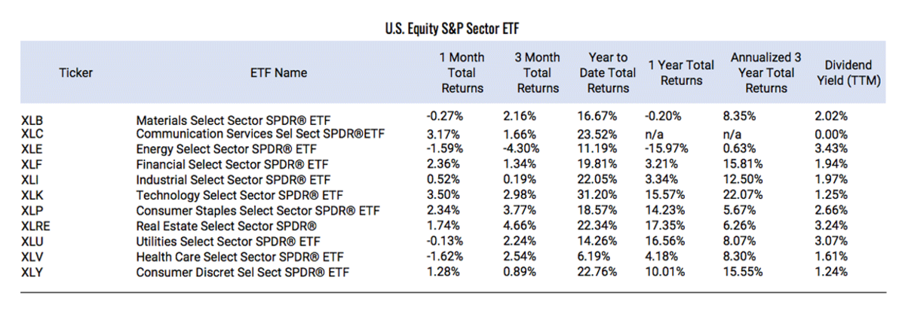Click Year to Date Total Returns header
This screenshot has height=323, width=905.
point(608,73)
